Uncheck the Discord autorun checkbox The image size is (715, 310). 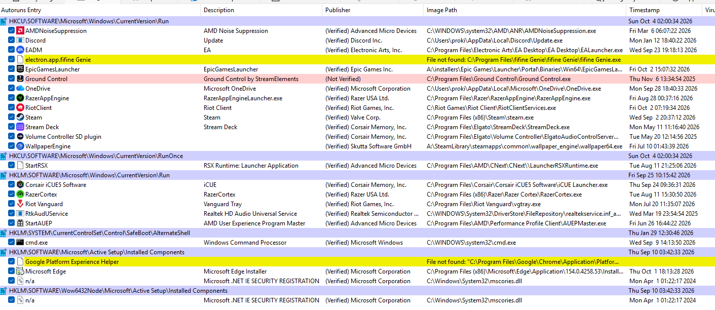click(x=12, y=41)
